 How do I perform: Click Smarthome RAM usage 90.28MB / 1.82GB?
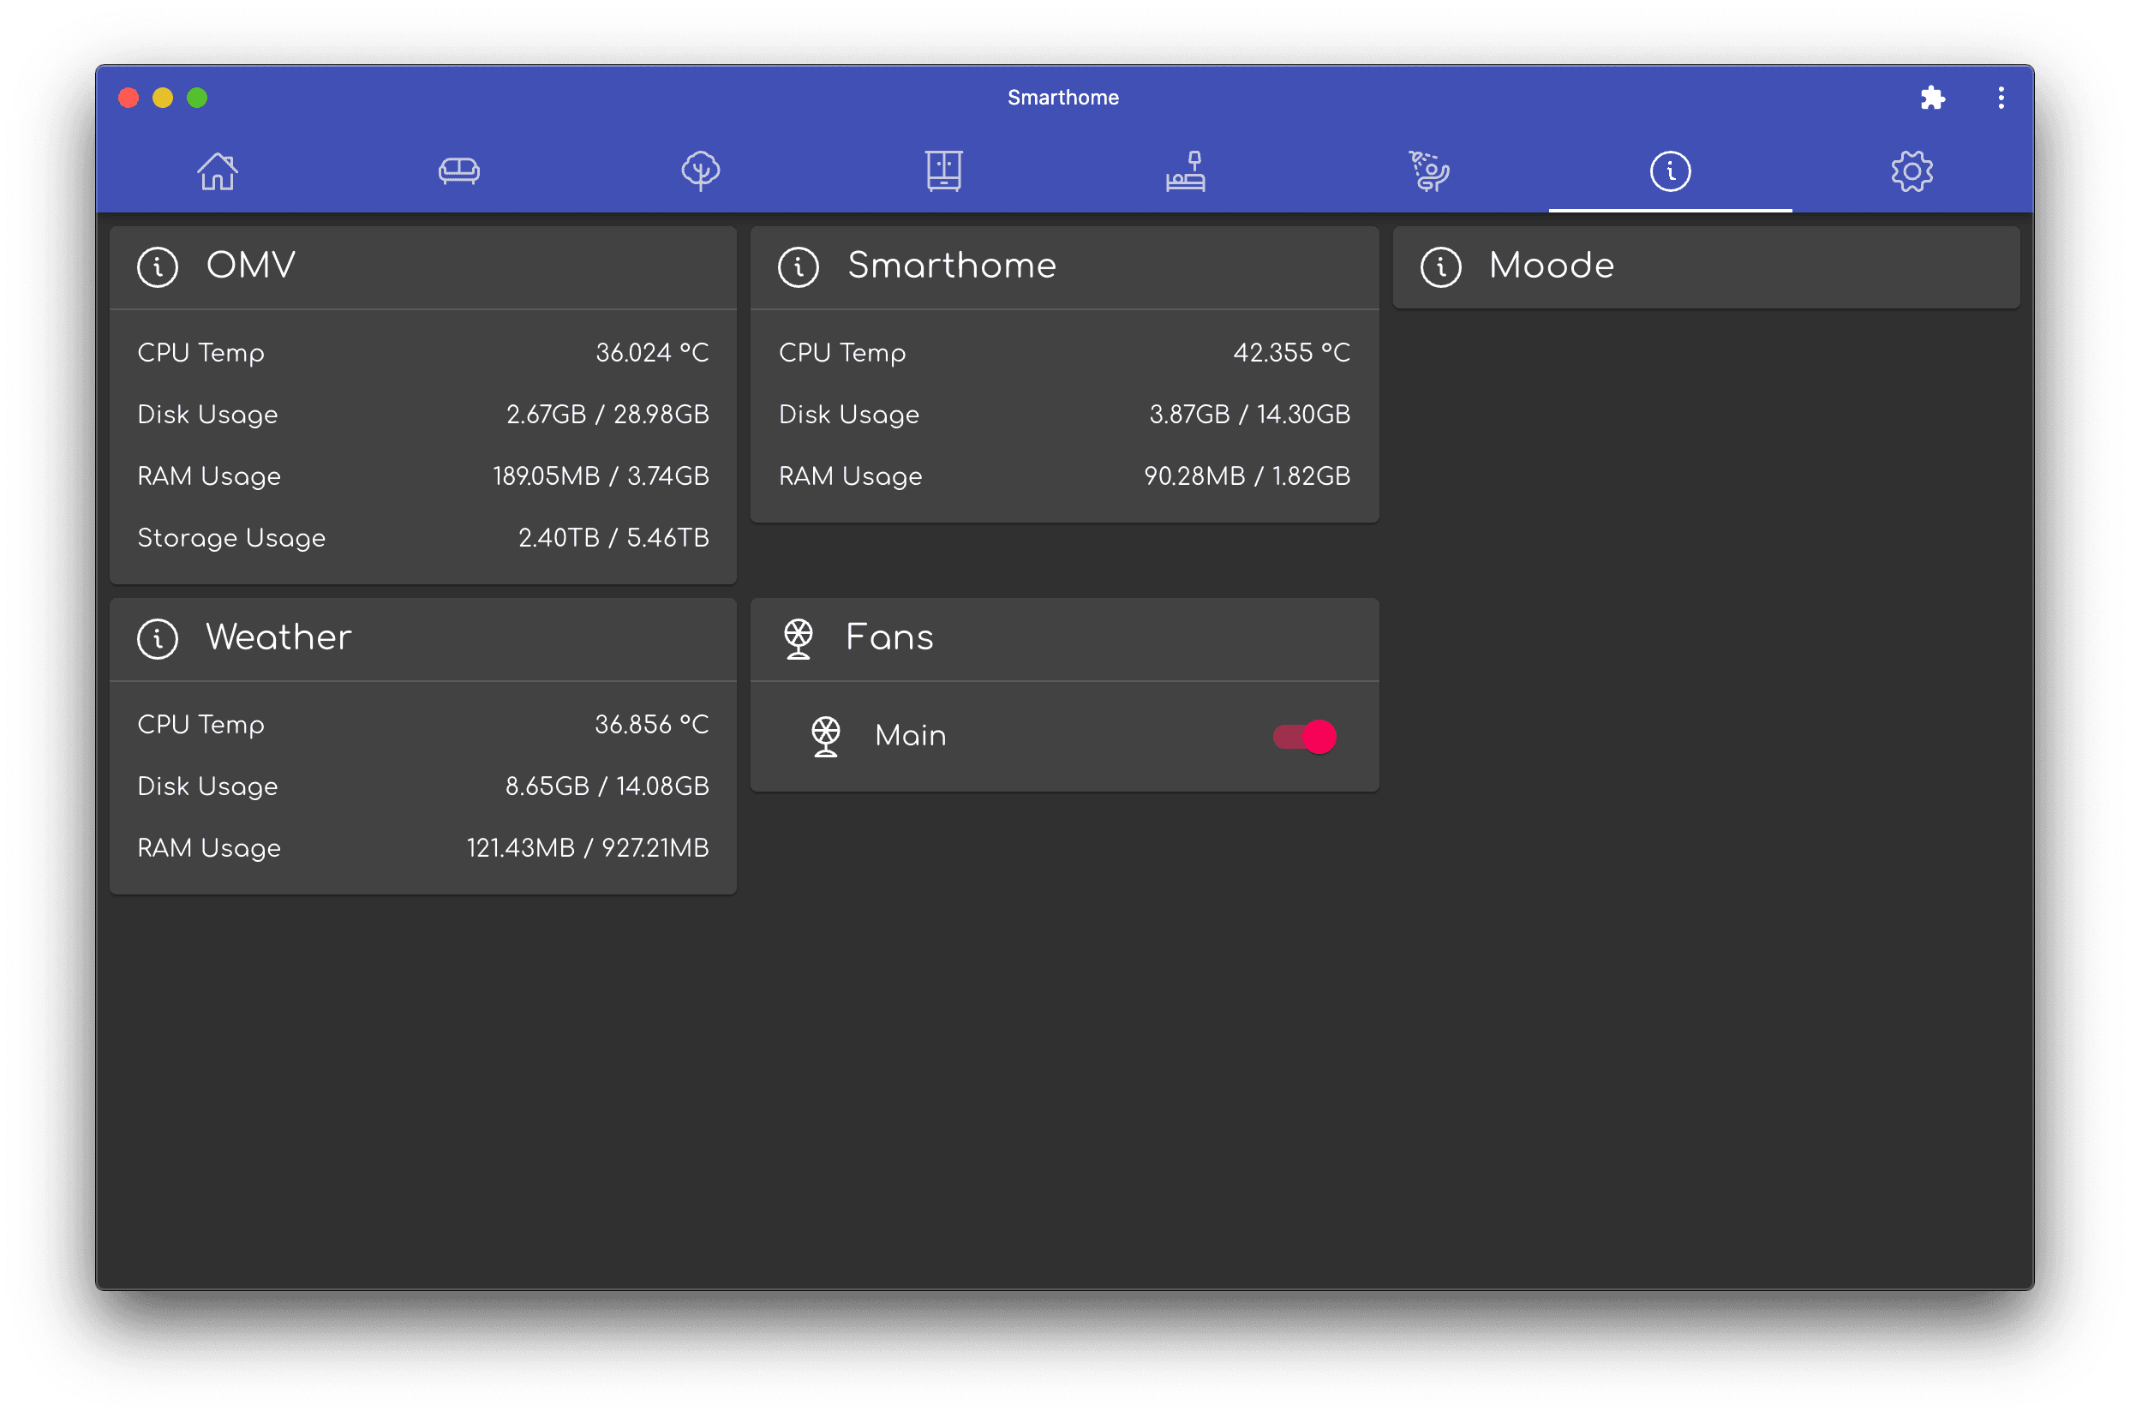1246,476
